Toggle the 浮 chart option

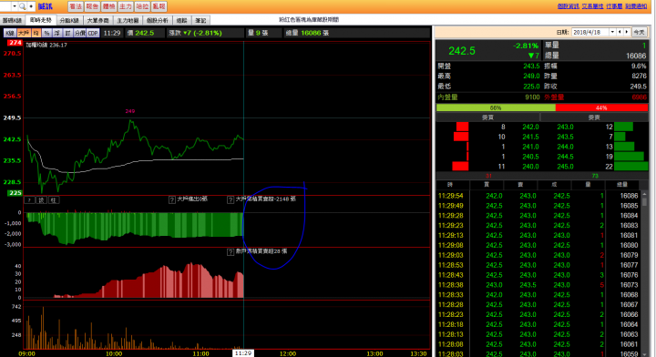click(57, 33)
